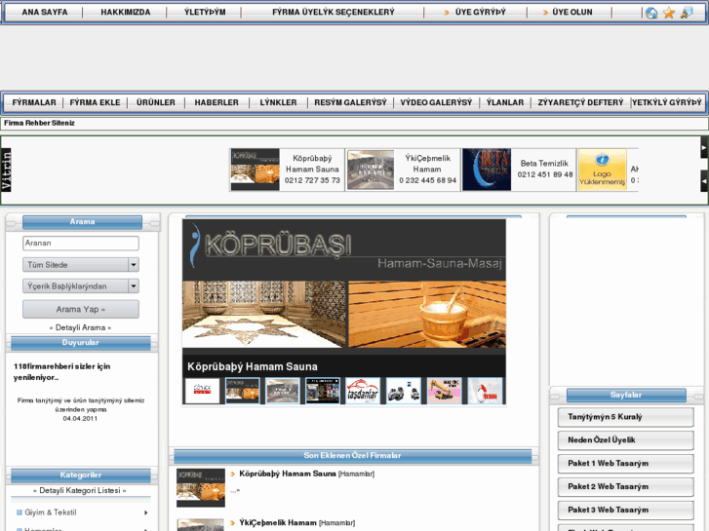709x531 pixels.
Task: Open the YETKÝLÝ GÝRÝÞÝ tab
Action: (667, 102)
